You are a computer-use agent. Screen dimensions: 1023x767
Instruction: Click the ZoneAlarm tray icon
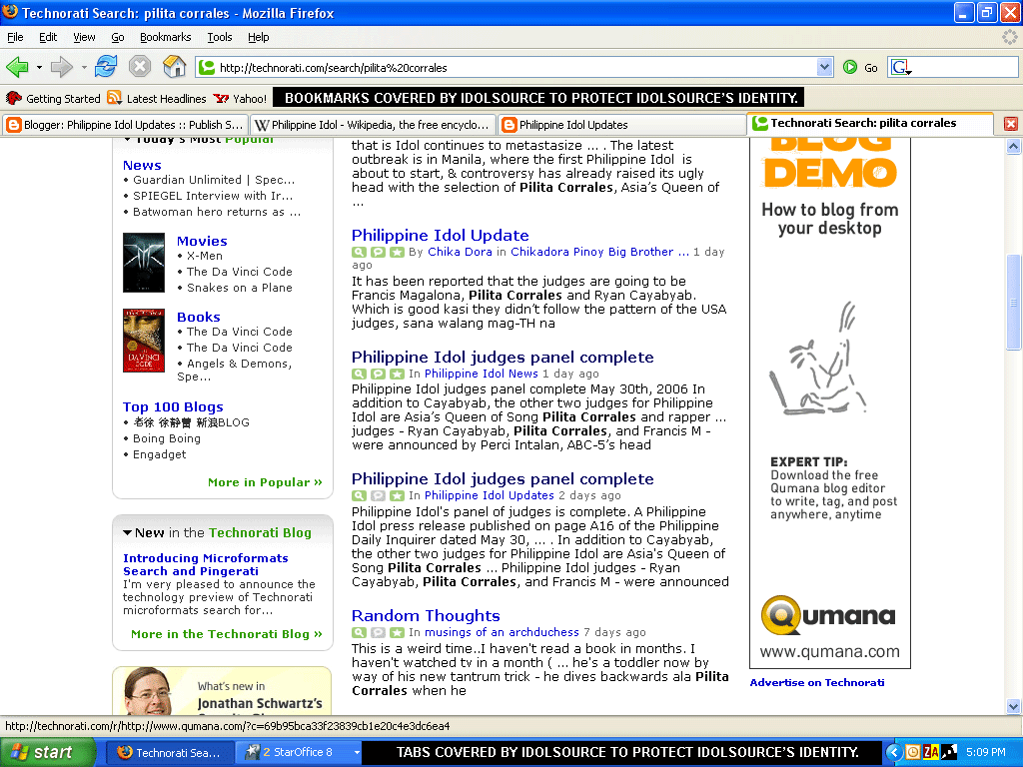(931, 752)
